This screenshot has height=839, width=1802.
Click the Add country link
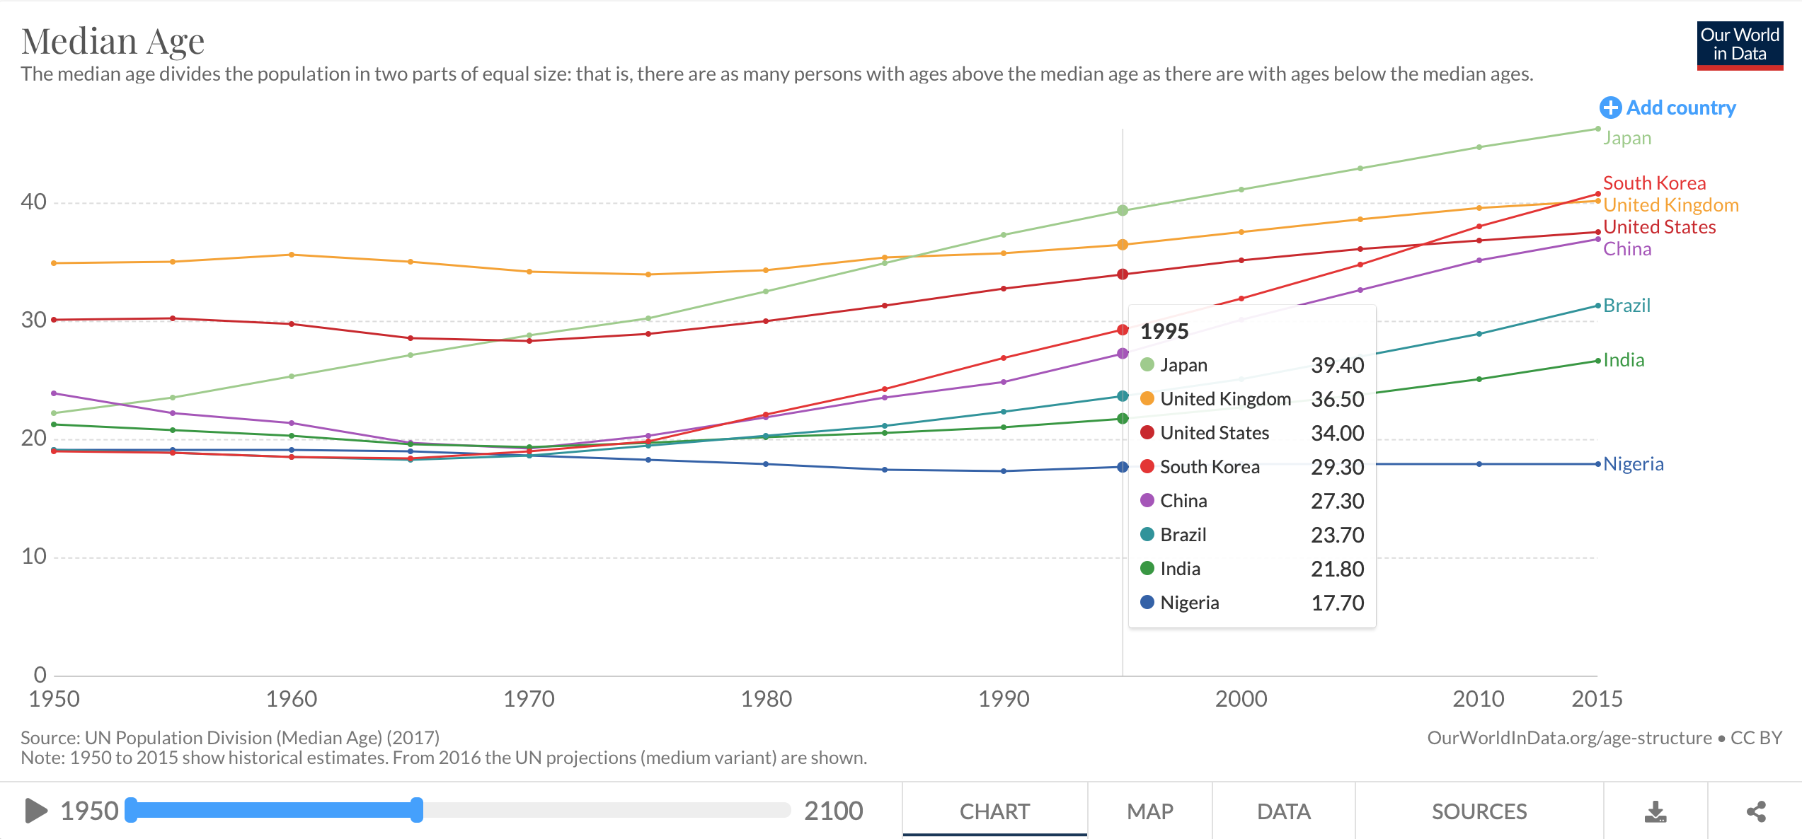(x=1668, y=108)
